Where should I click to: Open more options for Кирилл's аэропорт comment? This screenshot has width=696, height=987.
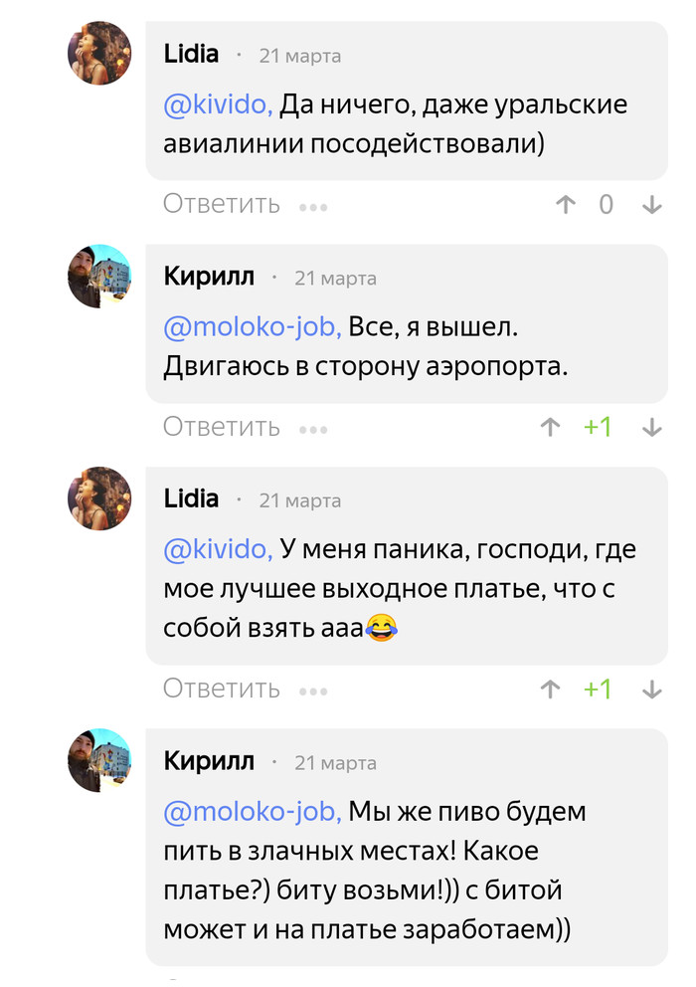click(313, 430)
